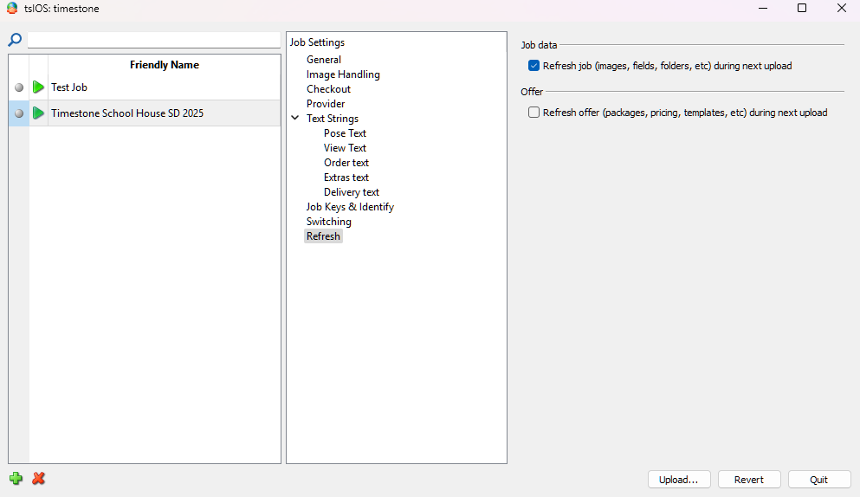
Task: Select Job Keys & Identify
Action: [350, 207]
